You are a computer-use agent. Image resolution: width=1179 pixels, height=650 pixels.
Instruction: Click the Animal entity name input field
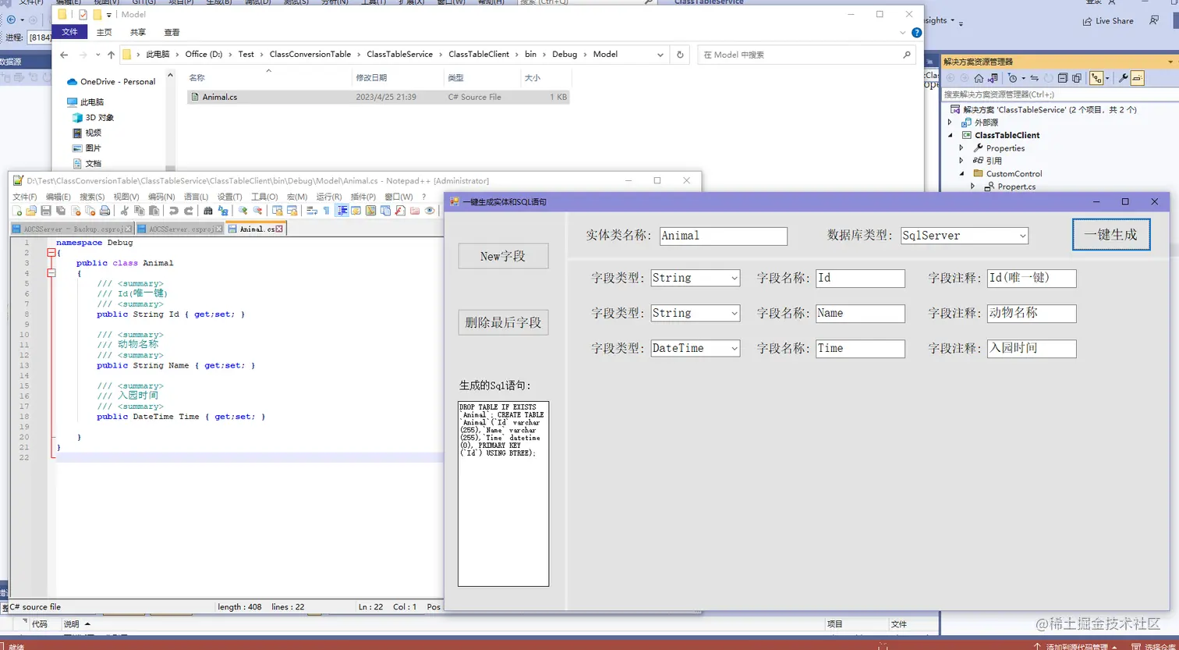tap(721, 236)
